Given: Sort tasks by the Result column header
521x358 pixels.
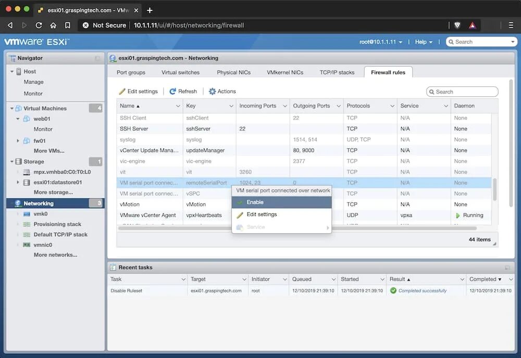Looking at the screenshot, I should 426,279.
